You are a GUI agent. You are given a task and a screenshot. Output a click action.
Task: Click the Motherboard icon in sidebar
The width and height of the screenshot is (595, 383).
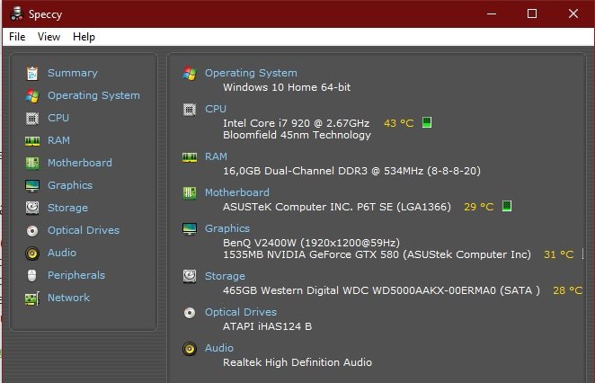pos(32,164)
